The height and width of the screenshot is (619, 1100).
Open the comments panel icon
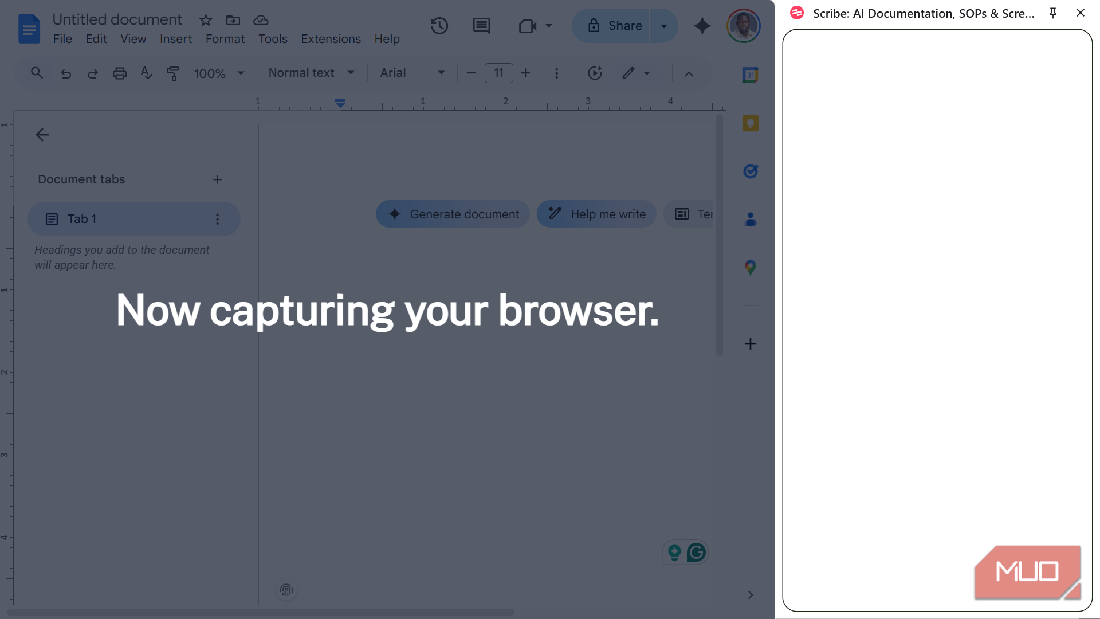481,26
